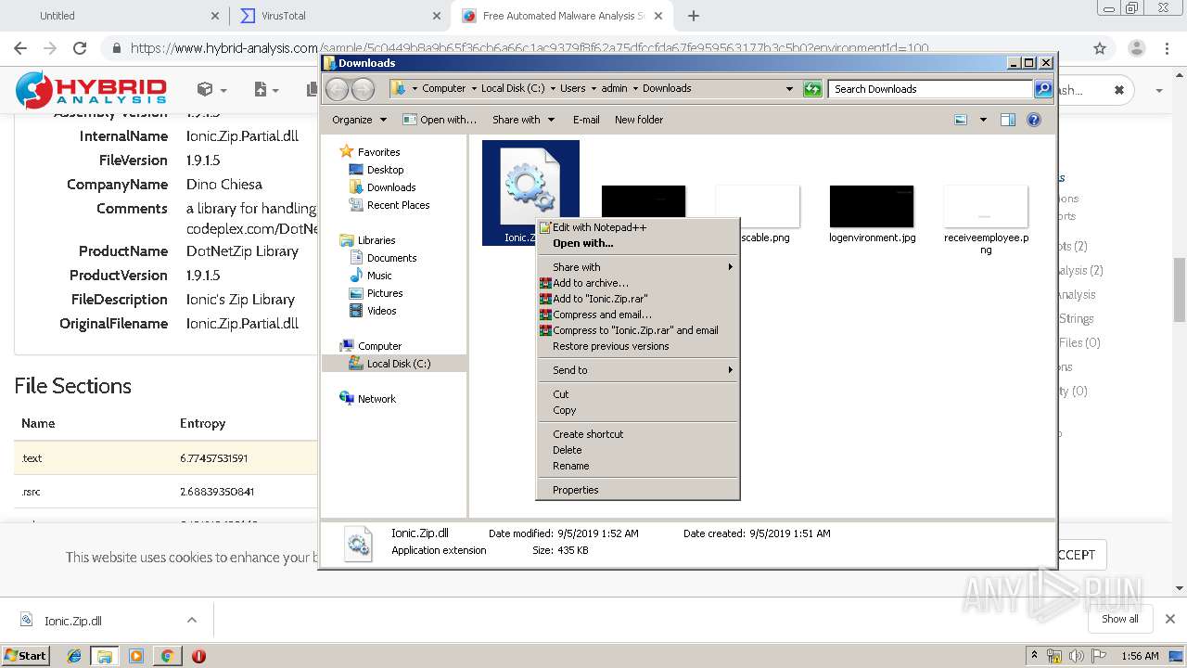Open Ionic.Zip.dll download options chevron
The height and width of the screenshot is (668, 1187).
click(x=191, y=620)
